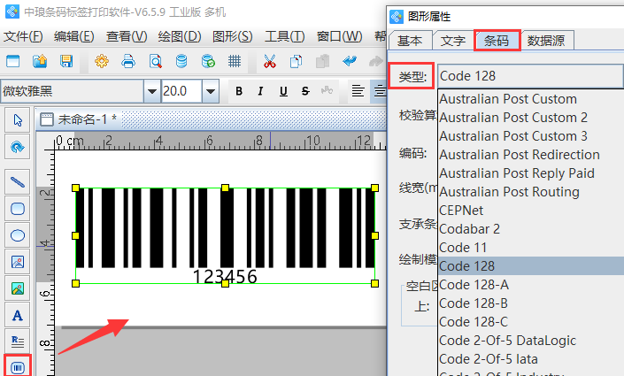Open the 窗口(W) menu

click(340, 36)
